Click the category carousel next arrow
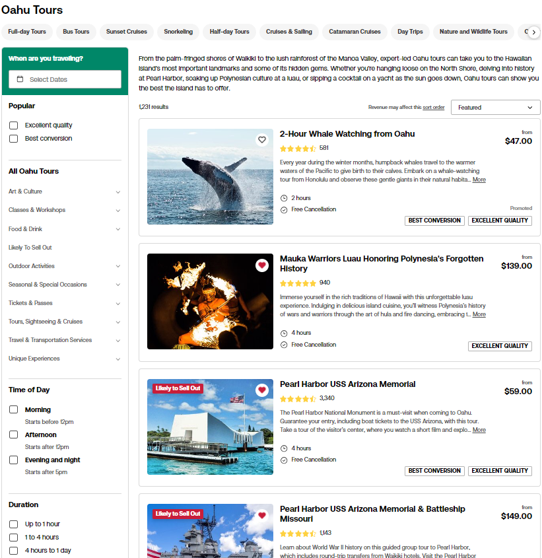Viewport: 542px width, 558px height. pos(533,32)
